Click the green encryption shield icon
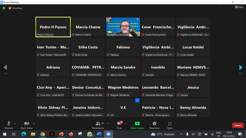The height and width of the screenshot is (138, 246). point(4,8)
